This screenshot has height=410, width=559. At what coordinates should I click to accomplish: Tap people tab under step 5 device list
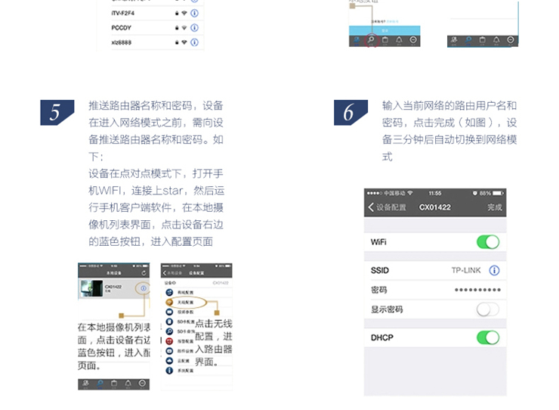tap(85, 384)
